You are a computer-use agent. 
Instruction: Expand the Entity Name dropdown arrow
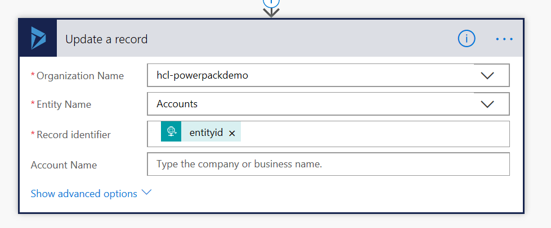pyautogui.click(x=487, y=104)
